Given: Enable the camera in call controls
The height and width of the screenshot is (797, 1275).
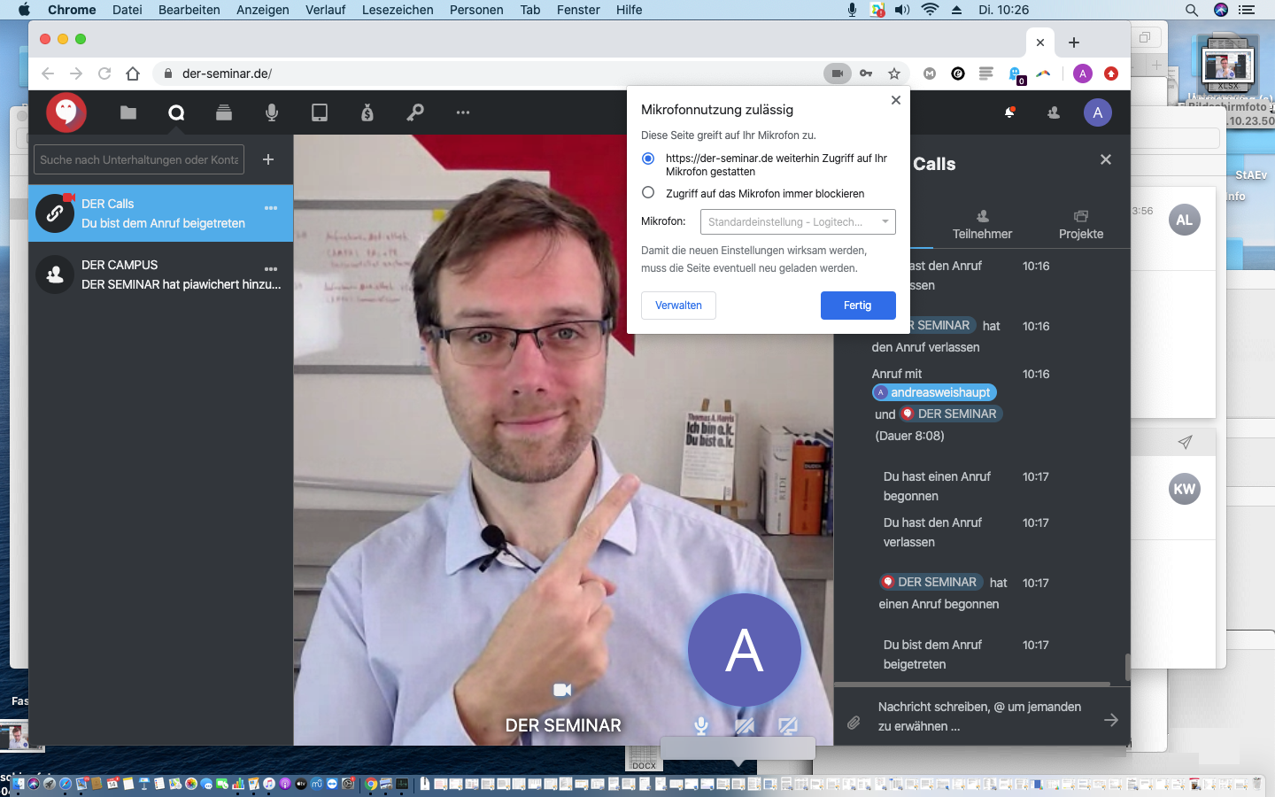Looking at the screenshot, I should pyautogui.click(x=745, y=726).
